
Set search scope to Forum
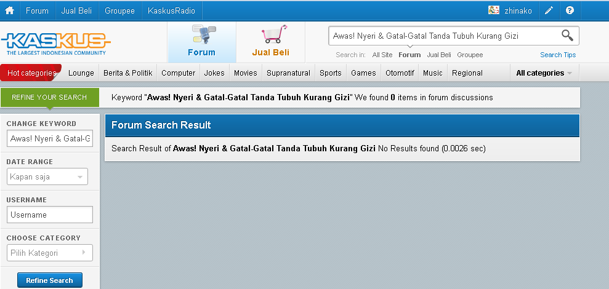pyautogui.click(x=409, y=55)
